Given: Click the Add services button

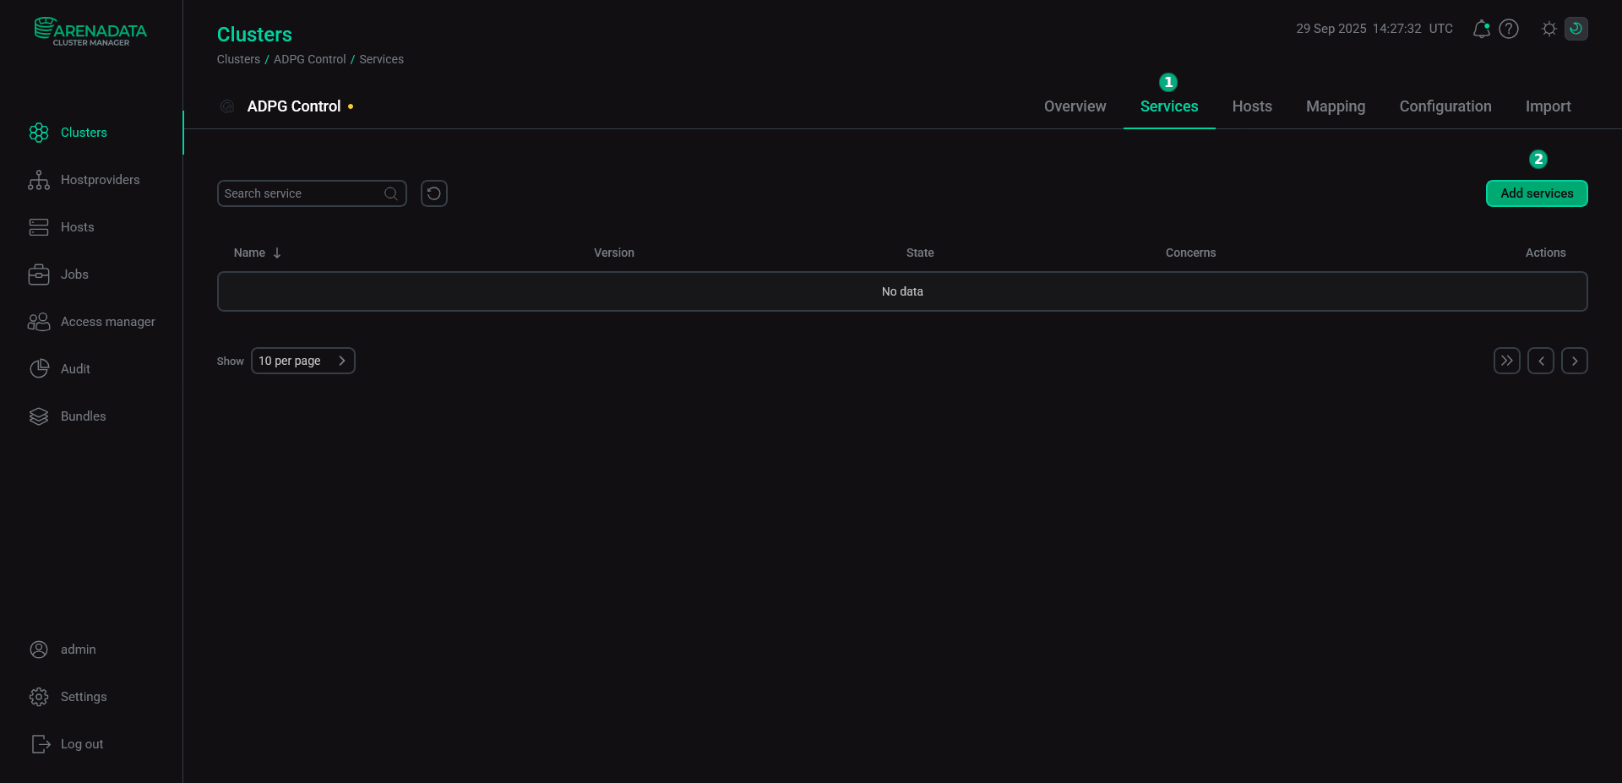Looking at the screenshot, I should click(x=1536, y=193).
